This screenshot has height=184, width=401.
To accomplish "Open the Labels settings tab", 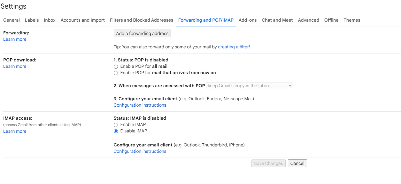I will pos(32,20).
